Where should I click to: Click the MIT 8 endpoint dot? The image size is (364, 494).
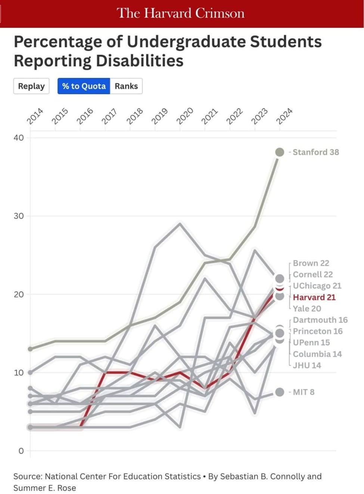[280, 392]
